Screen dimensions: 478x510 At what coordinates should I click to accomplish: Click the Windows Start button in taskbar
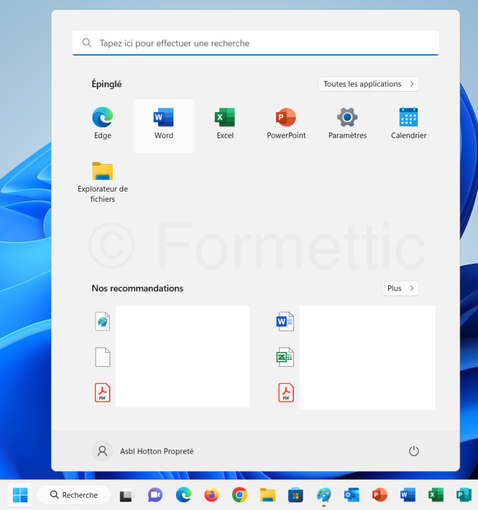(x=20, y=495)
